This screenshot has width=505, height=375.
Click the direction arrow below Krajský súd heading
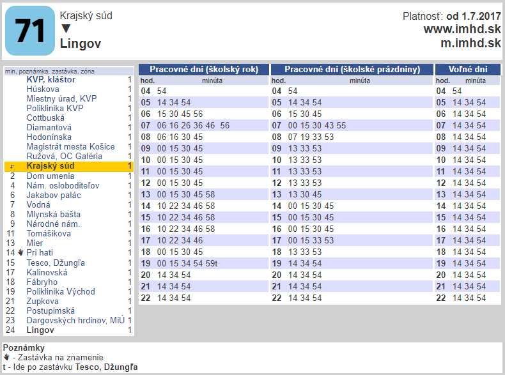coord(65,29)
